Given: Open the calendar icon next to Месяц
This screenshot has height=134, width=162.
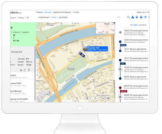Looking at the screenshot, I should (28, 18).
